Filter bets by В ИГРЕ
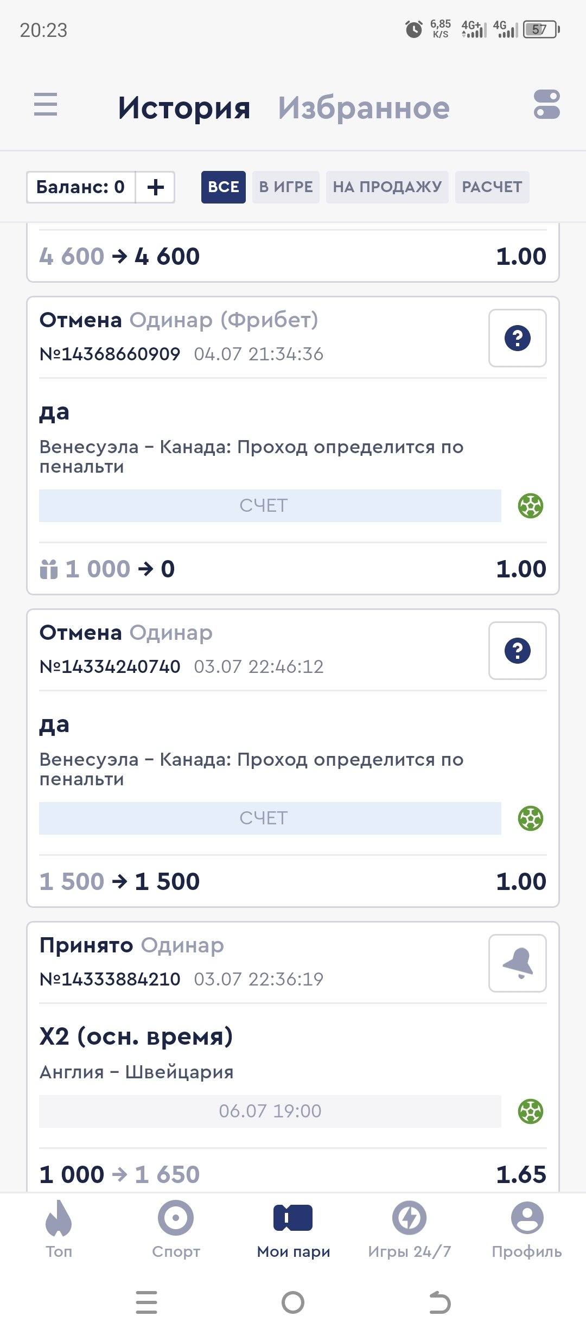586x1335 pixels. click(286, 187)
